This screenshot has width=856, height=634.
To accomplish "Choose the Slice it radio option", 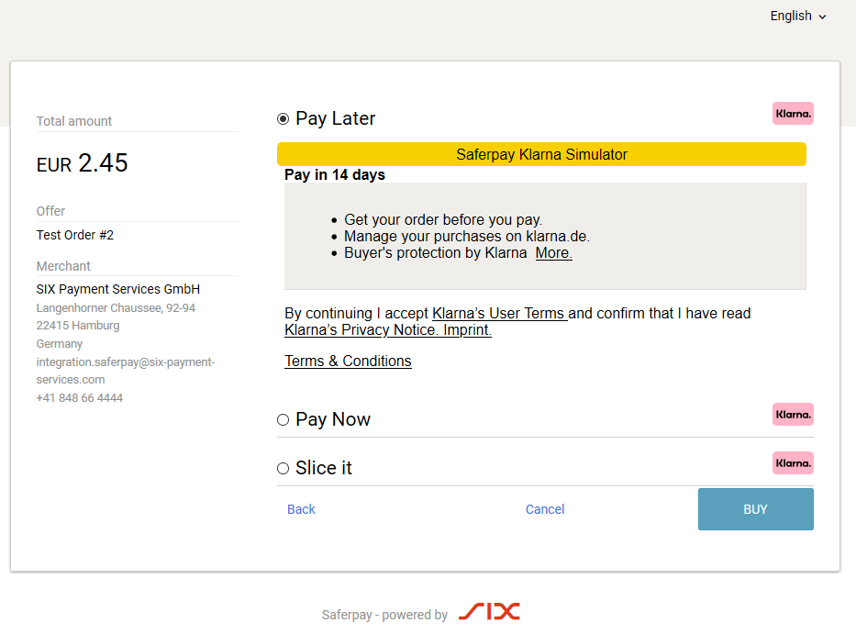I will click(283, 468).
